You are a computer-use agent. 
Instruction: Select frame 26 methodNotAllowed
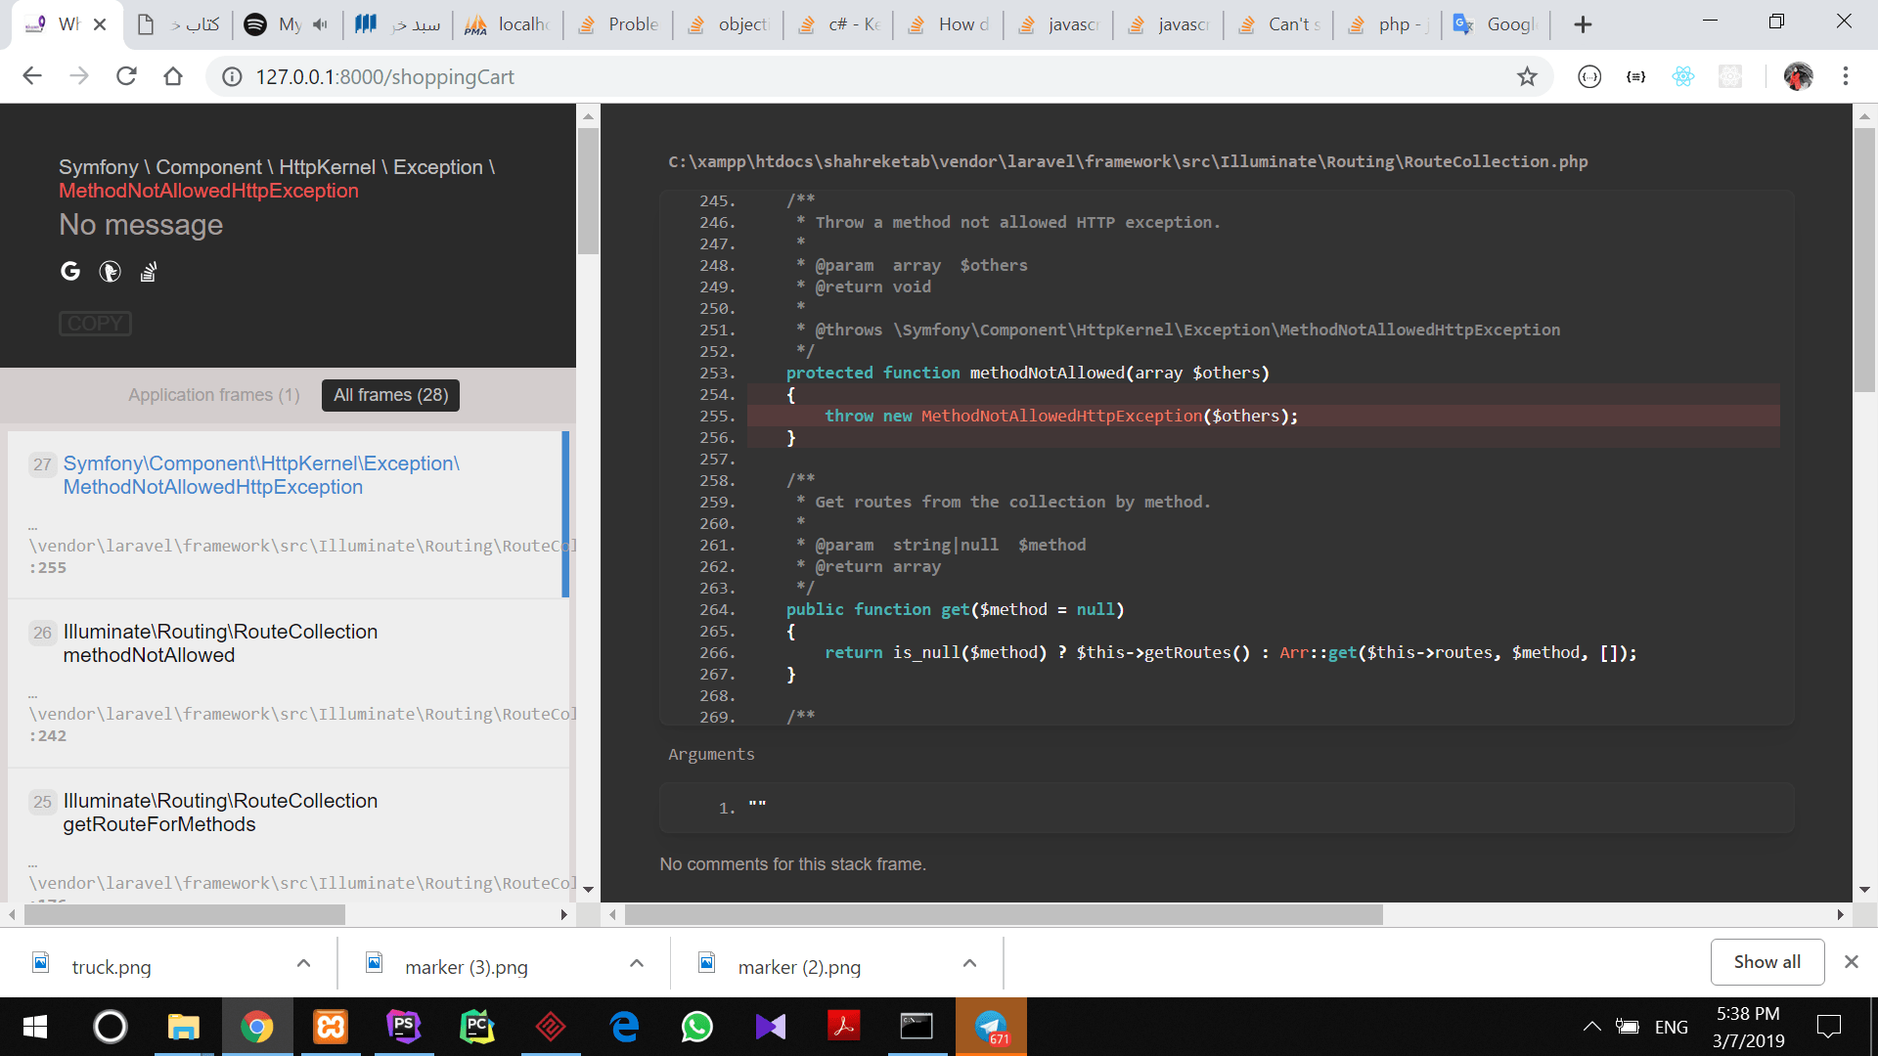coord(220,643)
